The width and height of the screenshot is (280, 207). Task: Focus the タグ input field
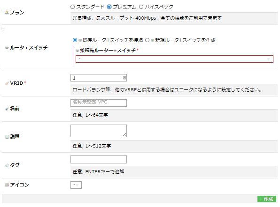(99, 160)
